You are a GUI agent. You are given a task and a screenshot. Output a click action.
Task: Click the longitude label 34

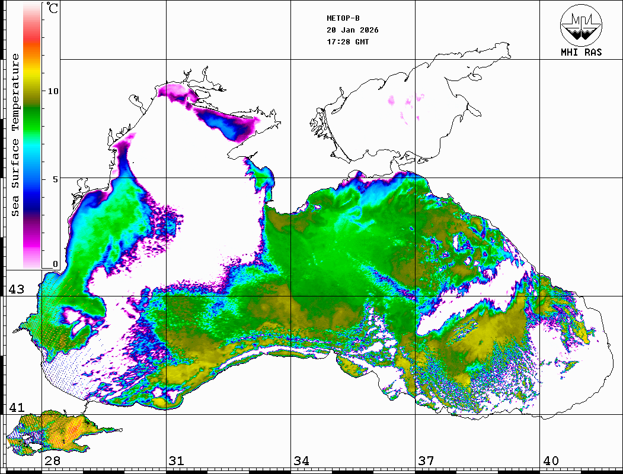[x=301, y=461]
